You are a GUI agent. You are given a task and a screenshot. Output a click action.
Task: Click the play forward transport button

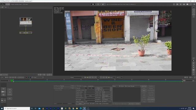pyautogui.click(x=101, y=77)
